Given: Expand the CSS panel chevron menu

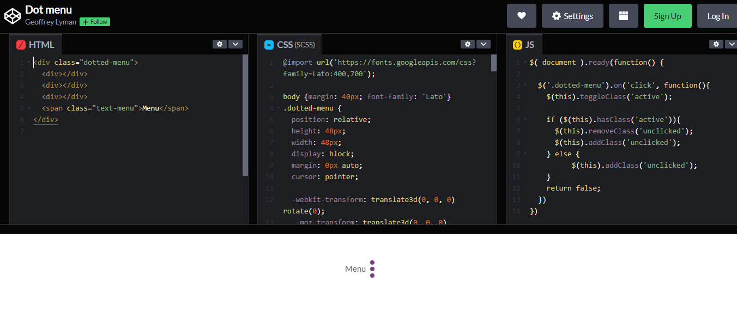Looking at the screenshot, I should [x=483, y=44].
